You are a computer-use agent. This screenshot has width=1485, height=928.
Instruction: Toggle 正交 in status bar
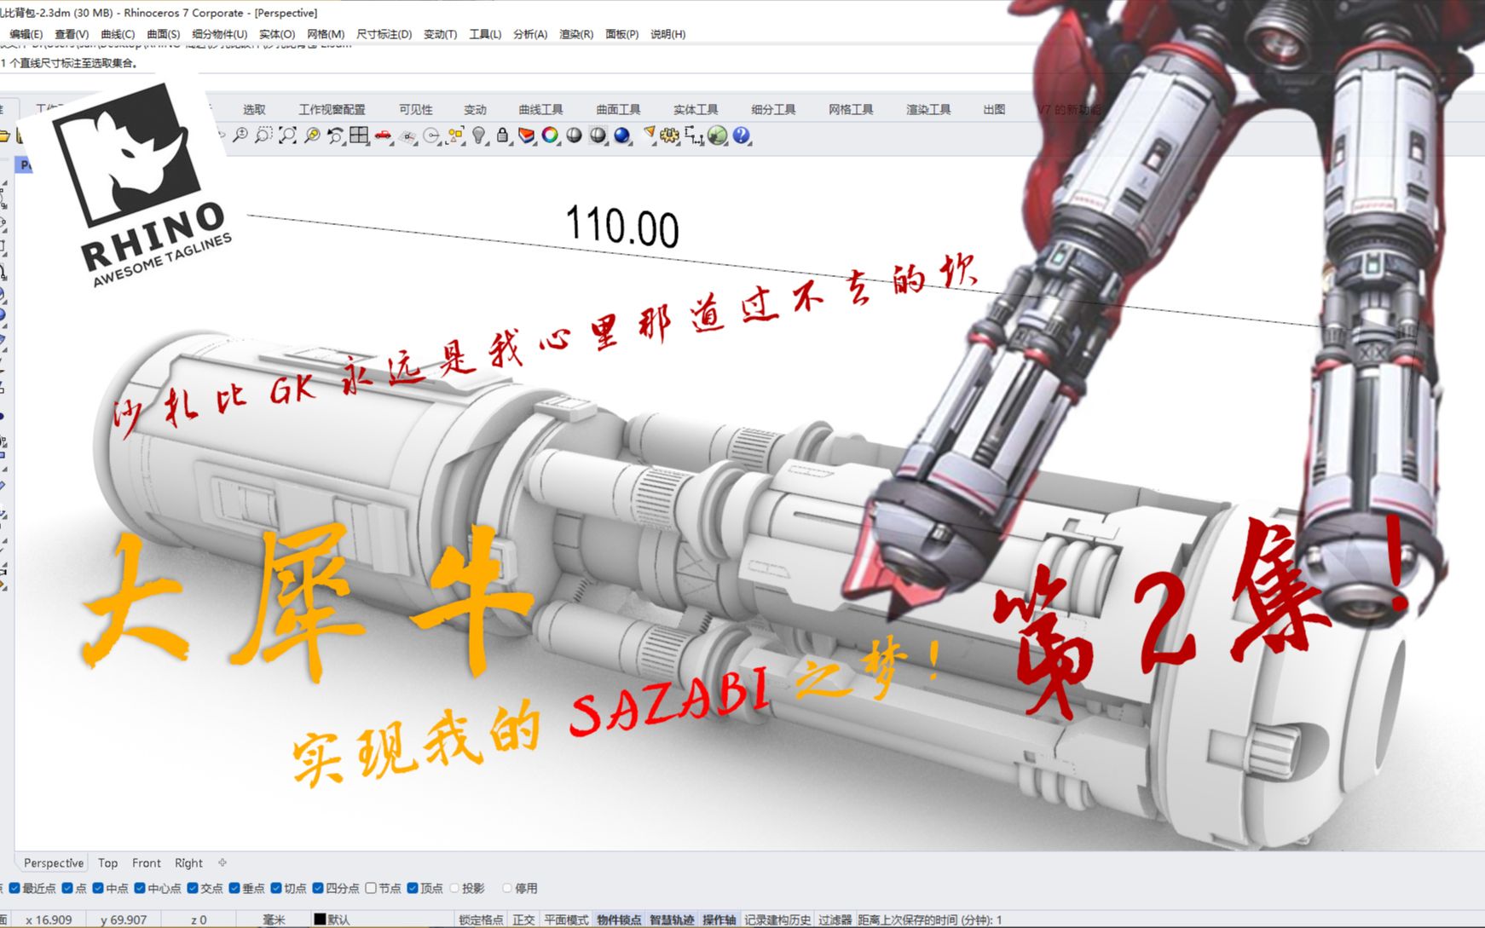coord(523,919)
